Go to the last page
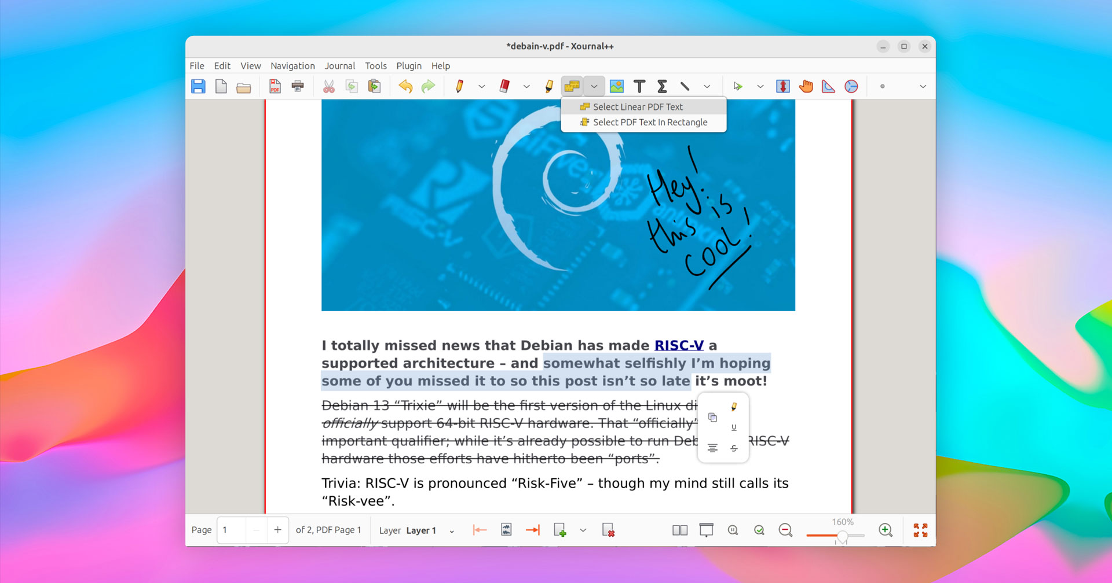The image size is (1112, 583). pyautogui.click(x=533, y=530)
